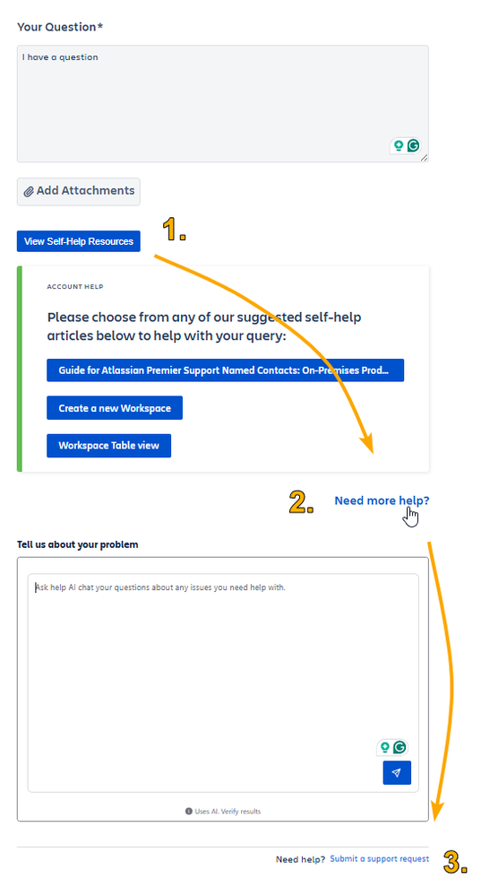
Task: Click Submit a support request link
Action: (x=380, y=859)
